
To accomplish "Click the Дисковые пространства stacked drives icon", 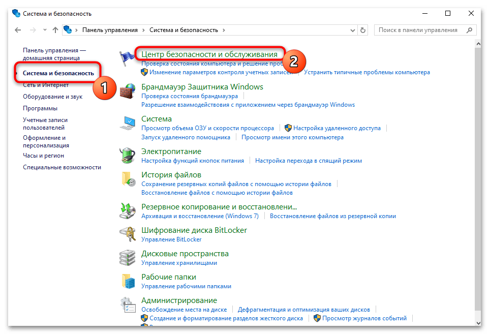I will tap(127, 258).
